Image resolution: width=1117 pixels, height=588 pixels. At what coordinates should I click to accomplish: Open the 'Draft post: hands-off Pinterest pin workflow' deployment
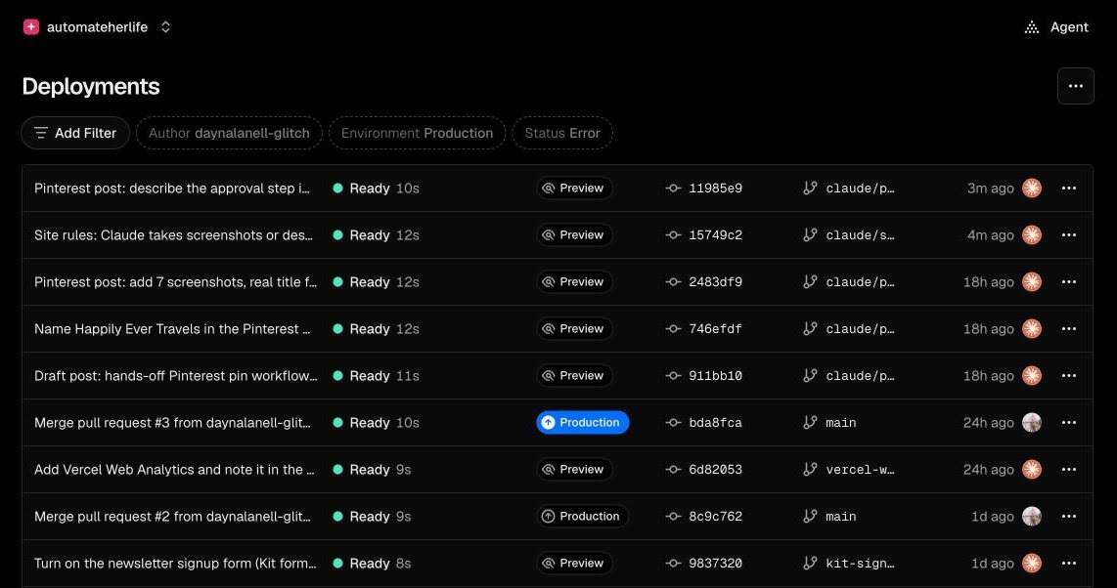point(176,376)
